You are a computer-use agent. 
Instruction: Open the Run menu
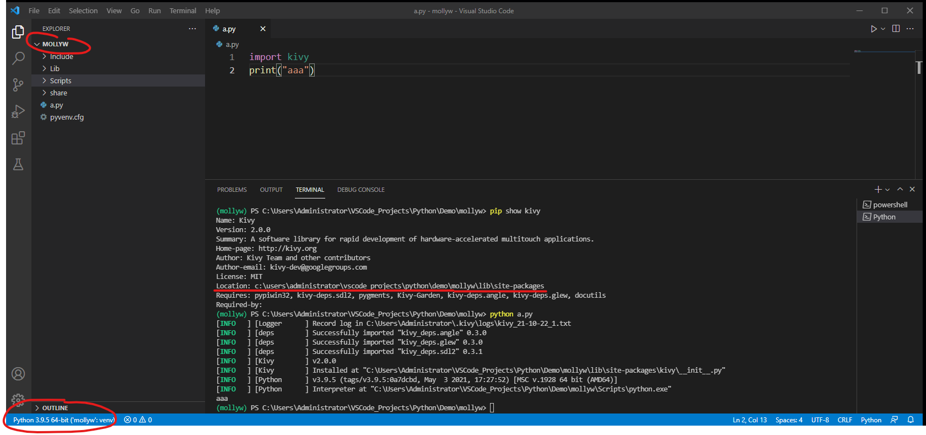154,10
